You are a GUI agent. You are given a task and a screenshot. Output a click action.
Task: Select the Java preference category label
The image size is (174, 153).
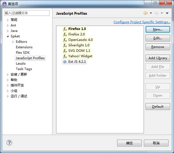pos(14,31)
